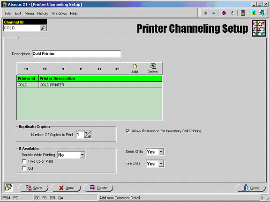
Task: Expand the Fire chits dropdown
Action: [x=161, y=164]
